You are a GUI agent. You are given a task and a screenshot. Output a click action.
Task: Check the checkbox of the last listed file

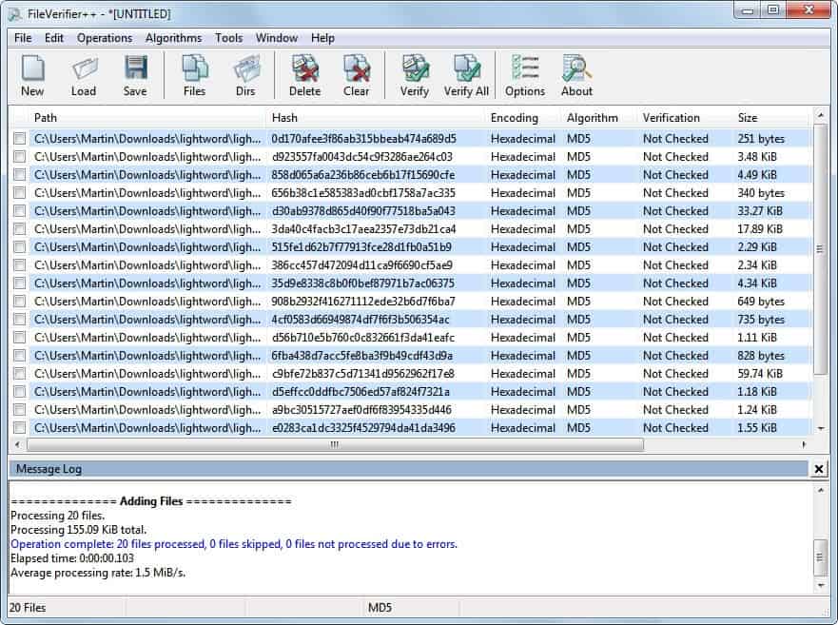coord(21,428)
